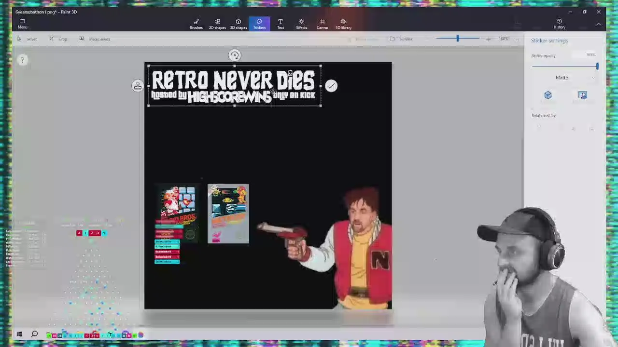Adjust the zoom slider handle
The image size is (618, 347).
(x=458, y=39)
